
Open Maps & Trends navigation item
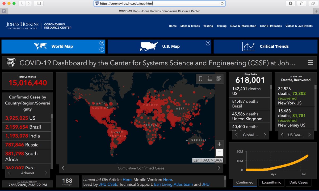pos(190,26)
